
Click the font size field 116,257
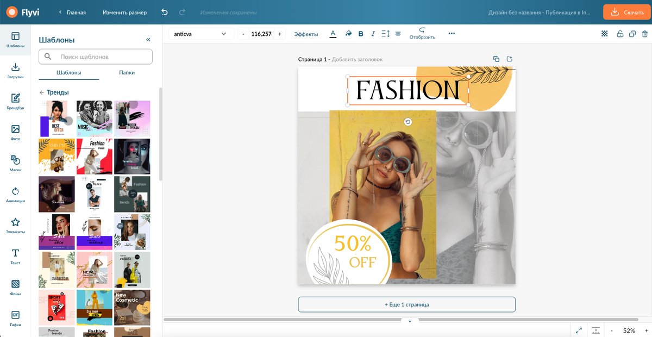click(261, 34)
